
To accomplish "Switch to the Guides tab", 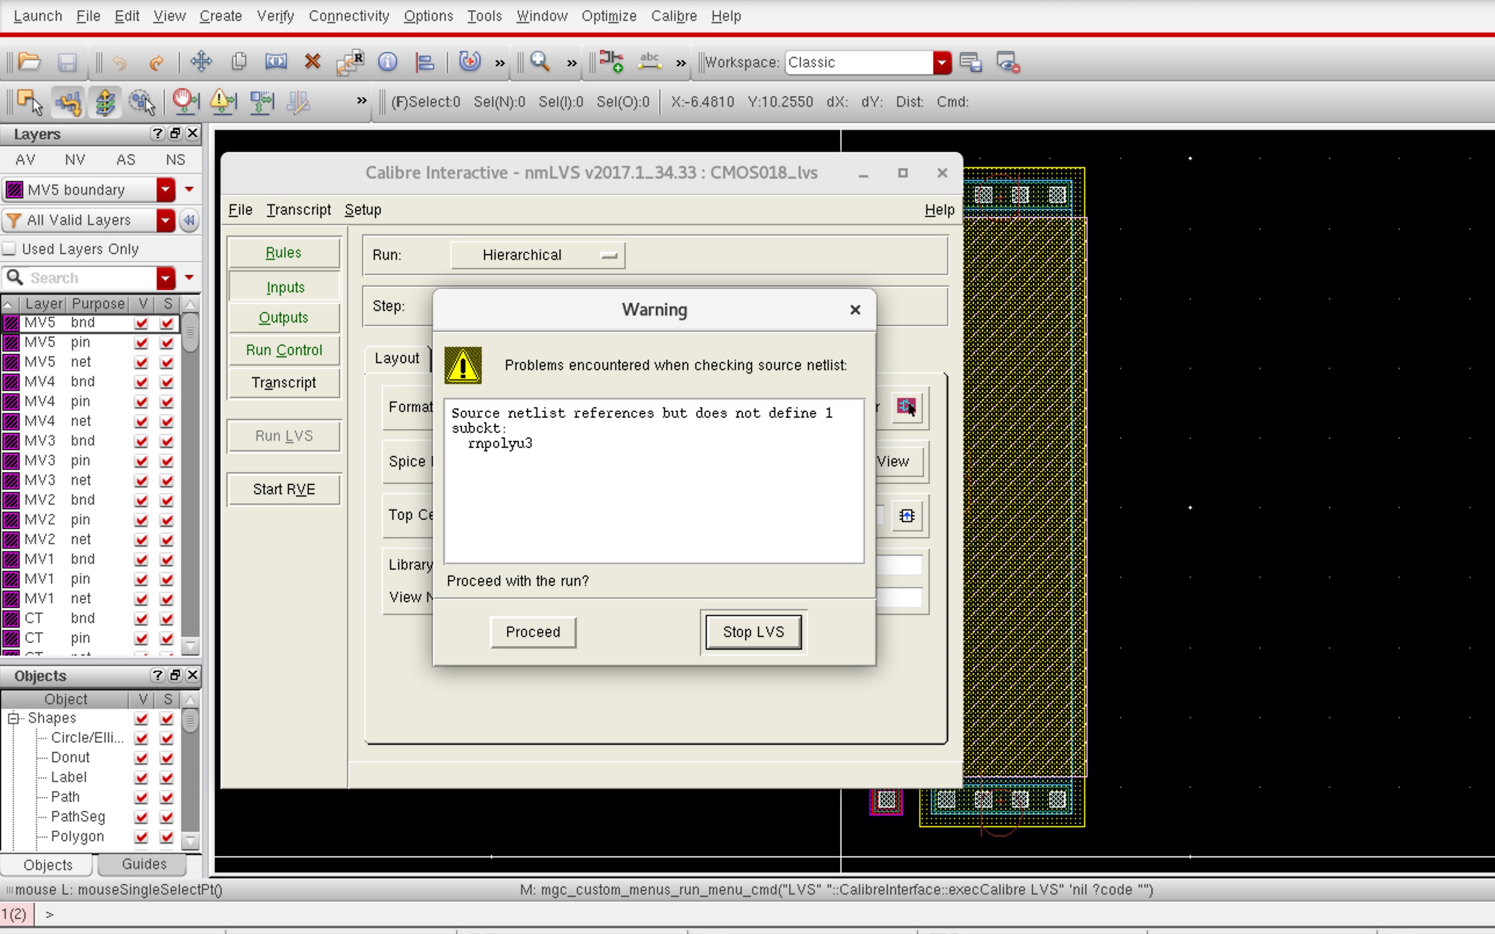I will pos(144,864).
